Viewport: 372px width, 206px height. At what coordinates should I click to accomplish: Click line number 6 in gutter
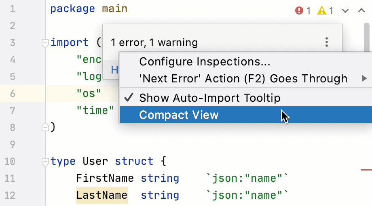[12, 94]
